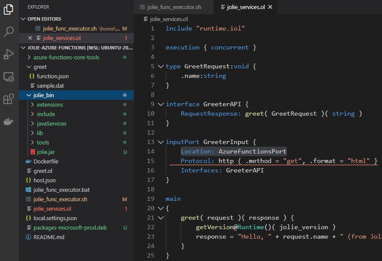Screen dimensions: 382x261
Task: Switch to the jolie_func_executor.sh tab
Action: [x=174, y=7]
